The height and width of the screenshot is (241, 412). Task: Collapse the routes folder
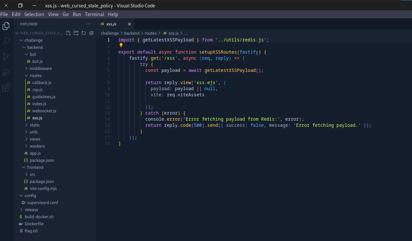point(36,75)
